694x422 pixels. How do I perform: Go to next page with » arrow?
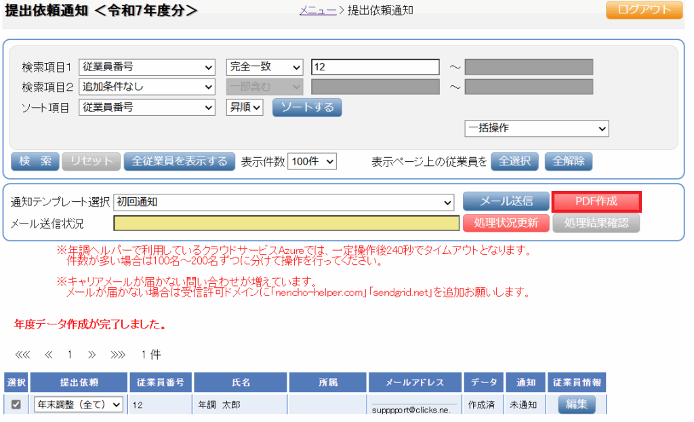click(x=91, y=354)
